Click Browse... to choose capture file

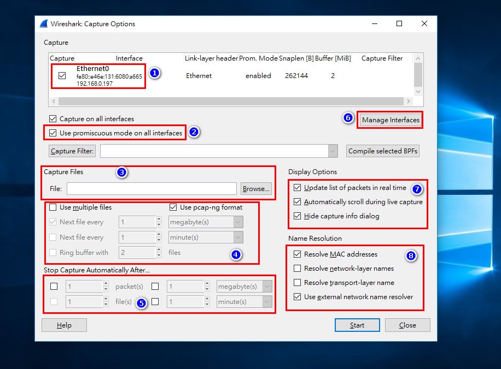click(256, 189)
